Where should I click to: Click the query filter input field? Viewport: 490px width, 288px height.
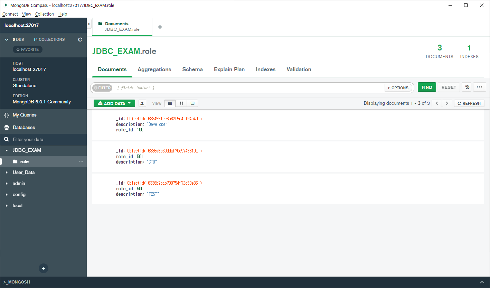pyautogui.click(x=249, y=88)
